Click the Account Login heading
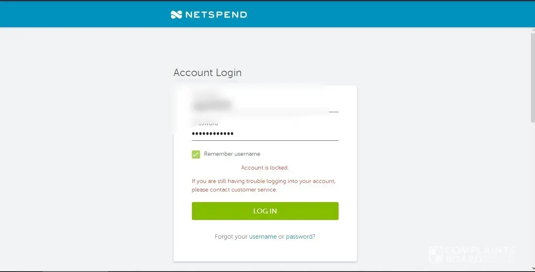Screen dimensions: 535x272 pyautogui.click(x=207, y=73)
